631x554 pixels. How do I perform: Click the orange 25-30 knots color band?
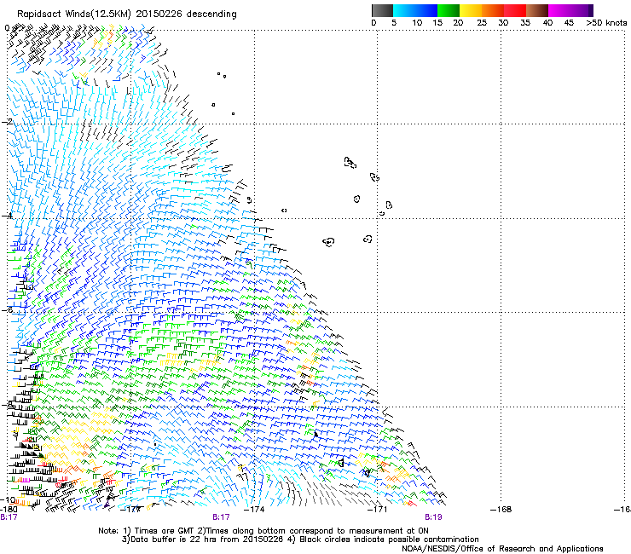pyautogui.click(x=493, y=10)
